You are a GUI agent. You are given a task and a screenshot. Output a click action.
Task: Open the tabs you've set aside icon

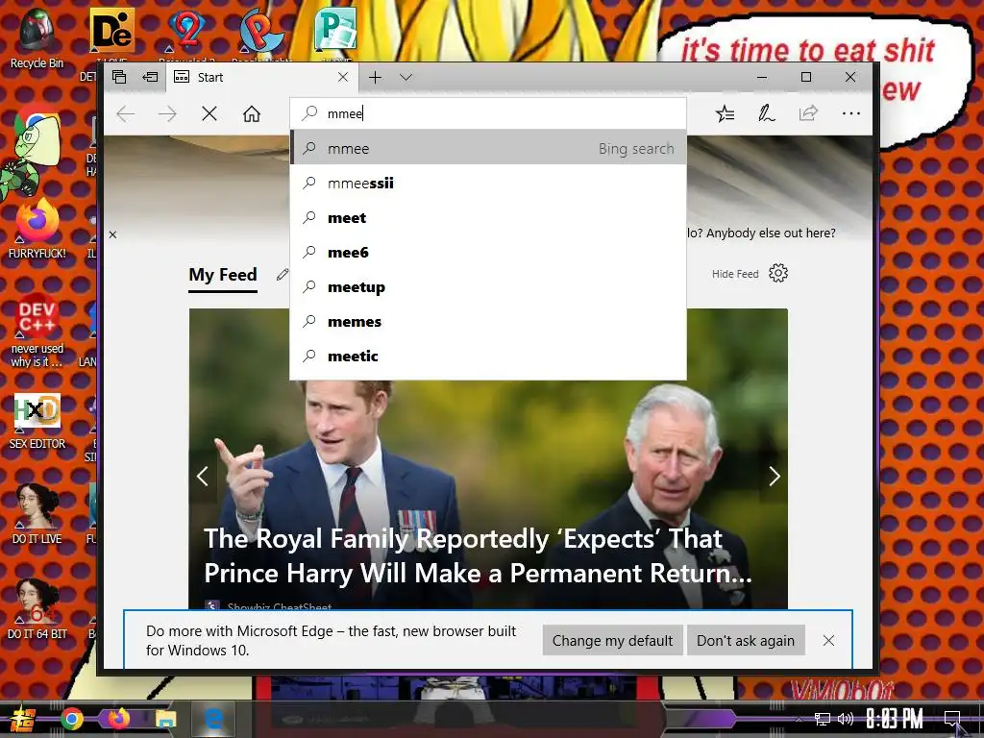119,77
